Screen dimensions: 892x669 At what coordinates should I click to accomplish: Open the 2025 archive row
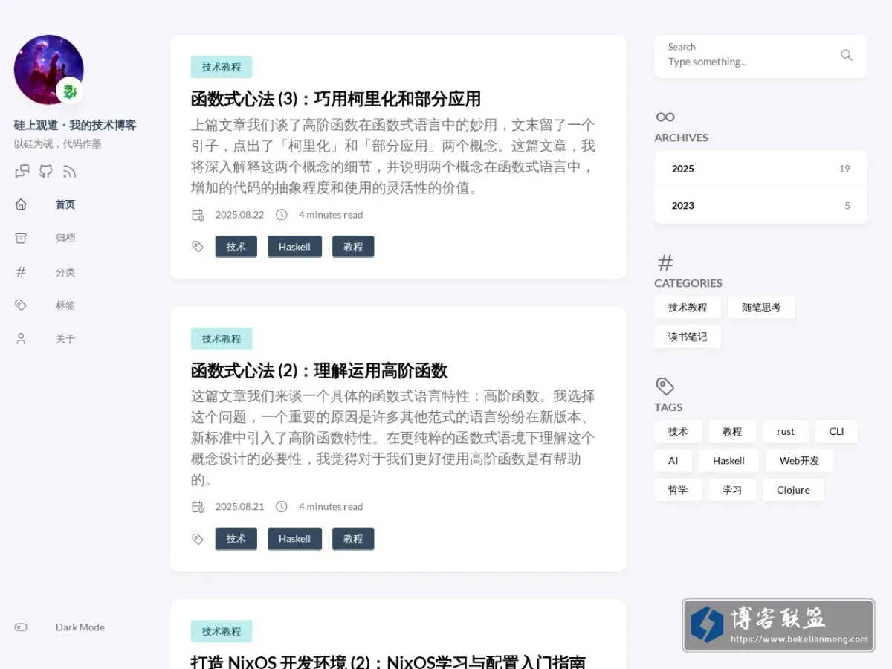760,169
